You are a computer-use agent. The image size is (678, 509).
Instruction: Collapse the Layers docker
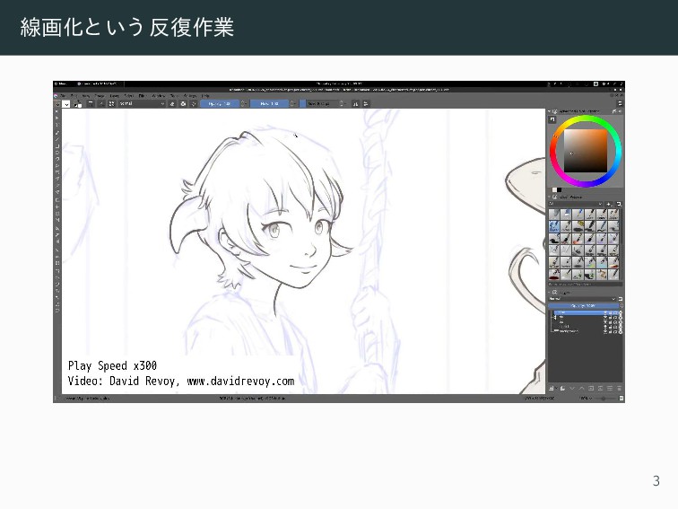550,293
